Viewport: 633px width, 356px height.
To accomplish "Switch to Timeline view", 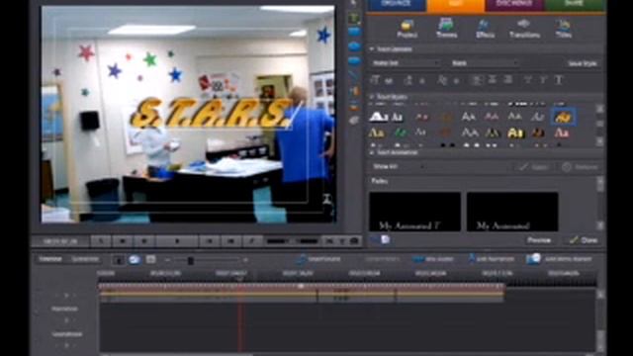I will 50,259.
